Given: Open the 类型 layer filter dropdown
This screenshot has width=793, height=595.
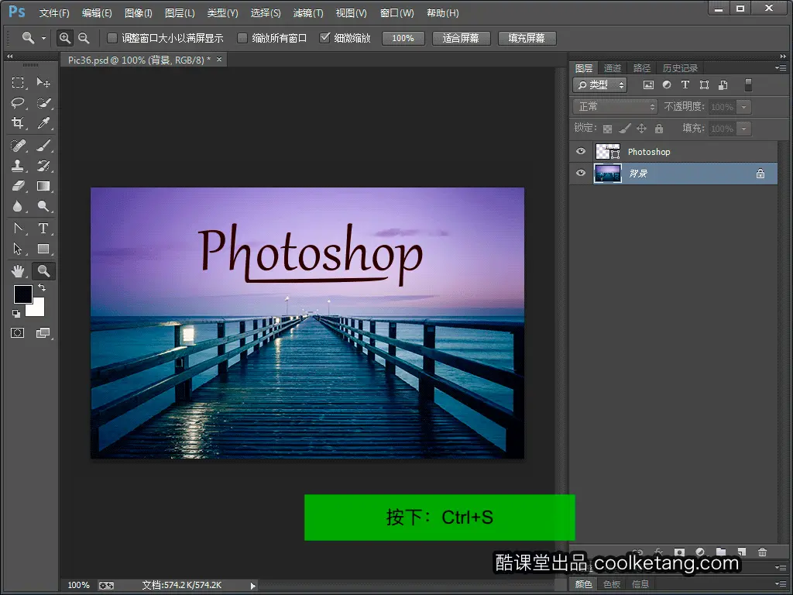Looking at the screenshot, I should click(x=600, y=85).
